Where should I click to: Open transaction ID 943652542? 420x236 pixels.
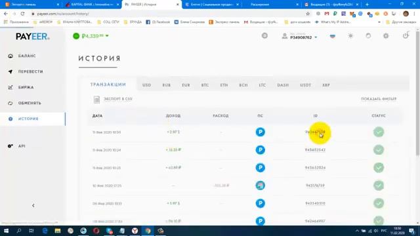click(x=315, y=150)
